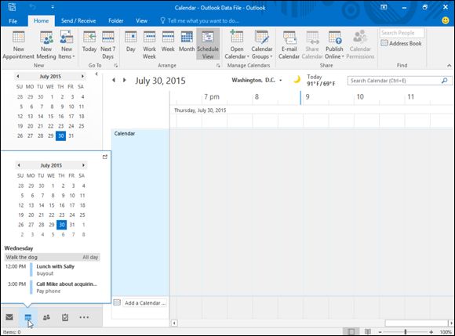Open Arrange group dialog launcher
The width and height of the screenshot is (455, 336).
click(x=218, y=66)
